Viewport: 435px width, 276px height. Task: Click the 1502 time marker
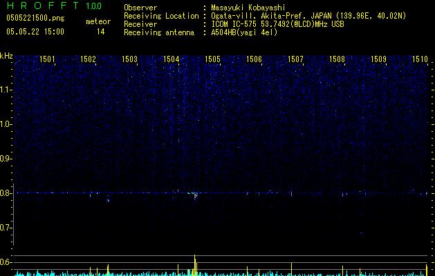coord(89,59)
